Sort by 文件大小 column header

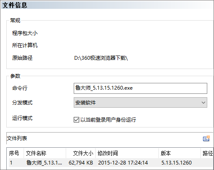point(81,153)
